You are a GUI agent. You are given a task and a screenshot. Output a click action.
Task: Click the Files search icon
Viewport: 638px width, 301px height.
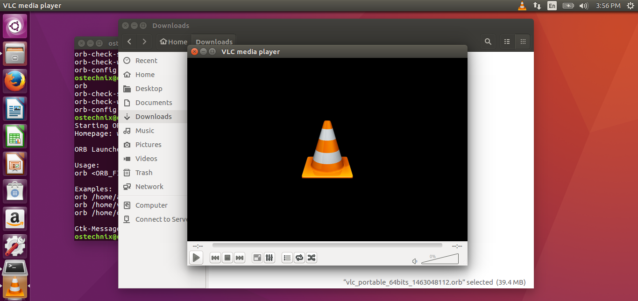(488, 42)
